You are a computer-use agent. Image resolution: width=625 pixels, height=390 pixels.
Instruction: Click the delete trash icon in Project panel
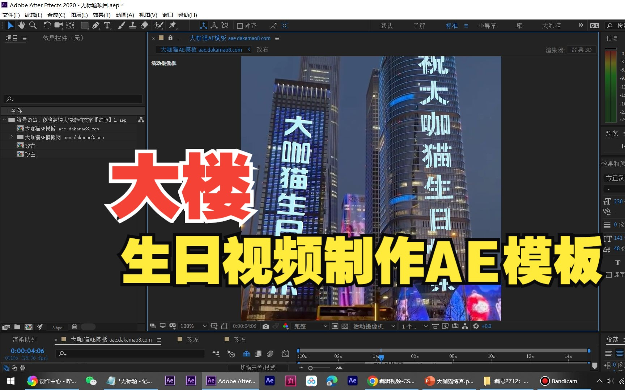[x=75, y=327]
